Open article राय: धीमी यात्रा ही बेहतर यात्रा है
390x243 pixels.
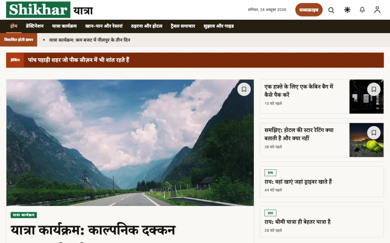(297, 222)
